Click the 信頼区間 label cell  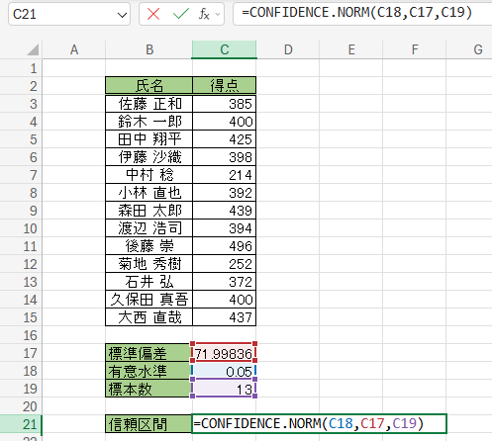(148, 424)
